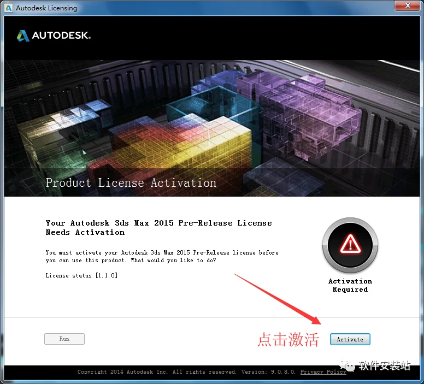The height and width of the screenshot is (384, 424).
Task: Click the red Chinese '点击激活' annotation
Action: (288, 339)
